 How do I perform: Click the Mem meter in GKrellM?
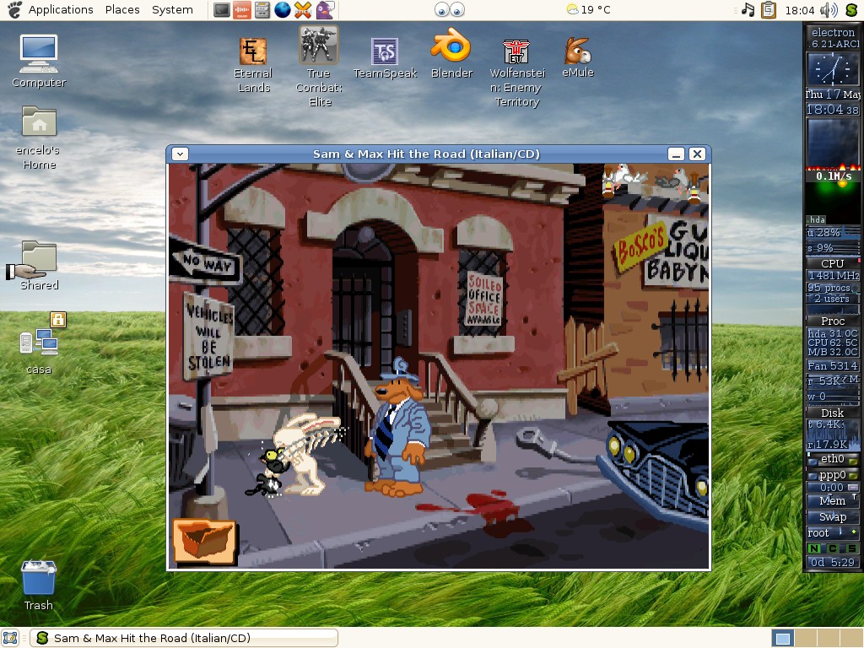(832, 500)
